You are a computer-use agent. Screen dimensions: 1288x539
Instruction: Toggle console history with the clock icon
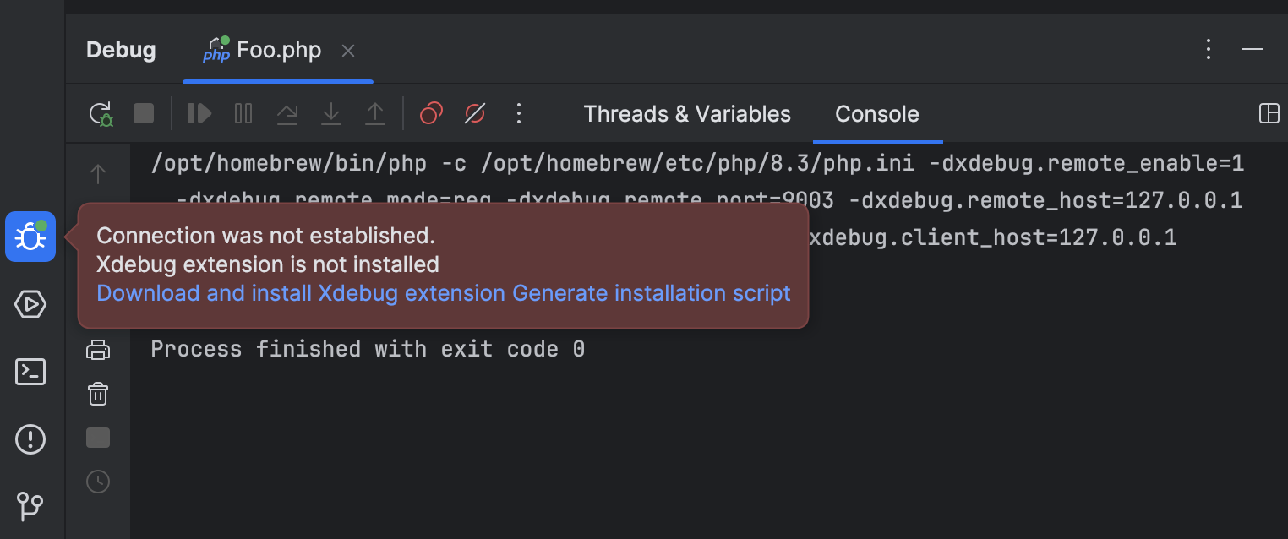click(x=98, y=482)
